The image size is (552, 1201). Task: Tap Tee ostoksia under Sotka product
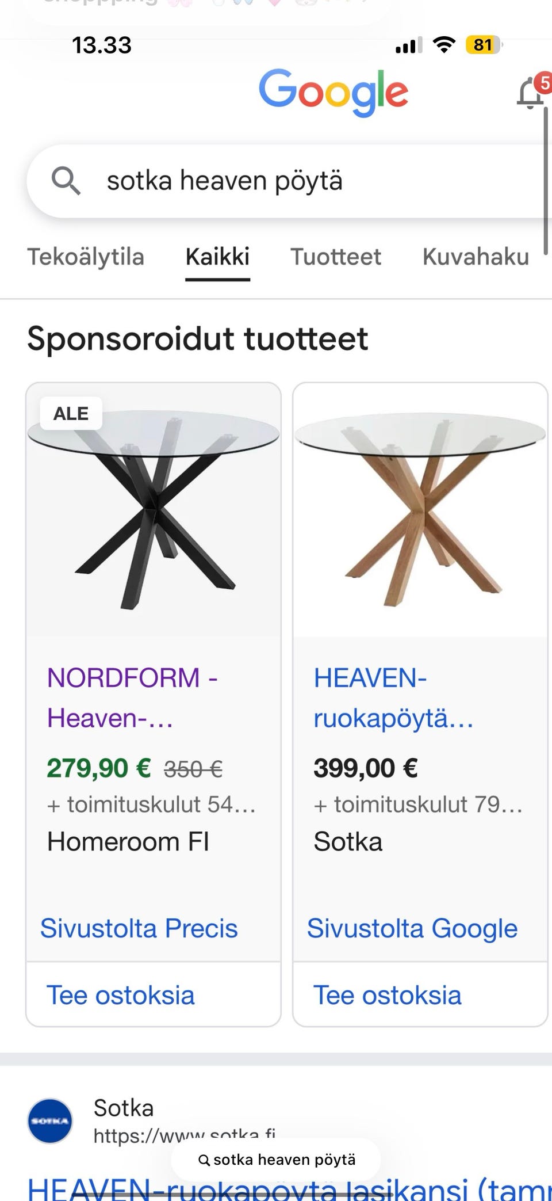(388, 995)
